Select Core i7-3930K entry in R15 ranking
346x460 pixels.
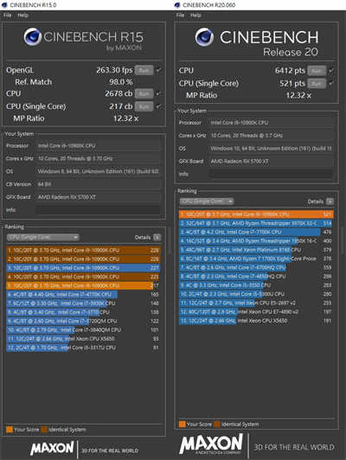83,303
